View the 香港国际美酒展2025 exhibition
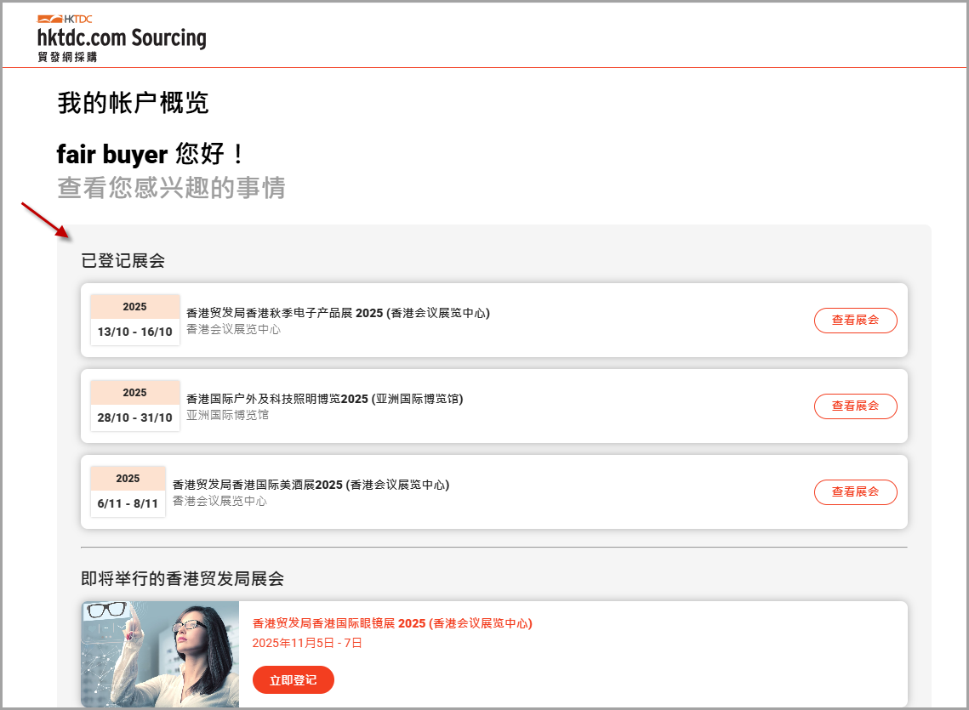The height and width of the screenshot is (710, 969). tap(855, 491)
